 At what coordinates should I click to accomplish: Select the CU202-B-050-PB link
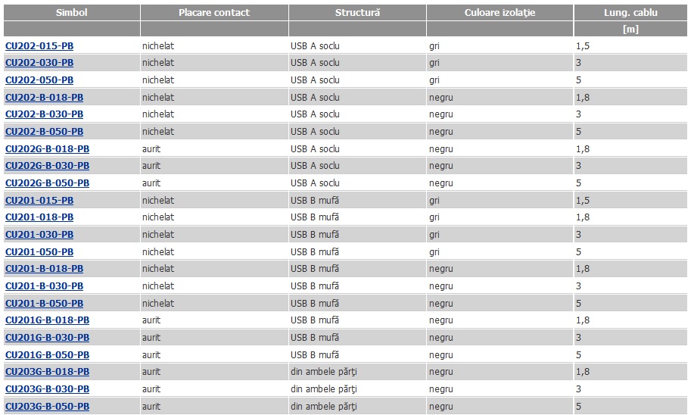44,132
